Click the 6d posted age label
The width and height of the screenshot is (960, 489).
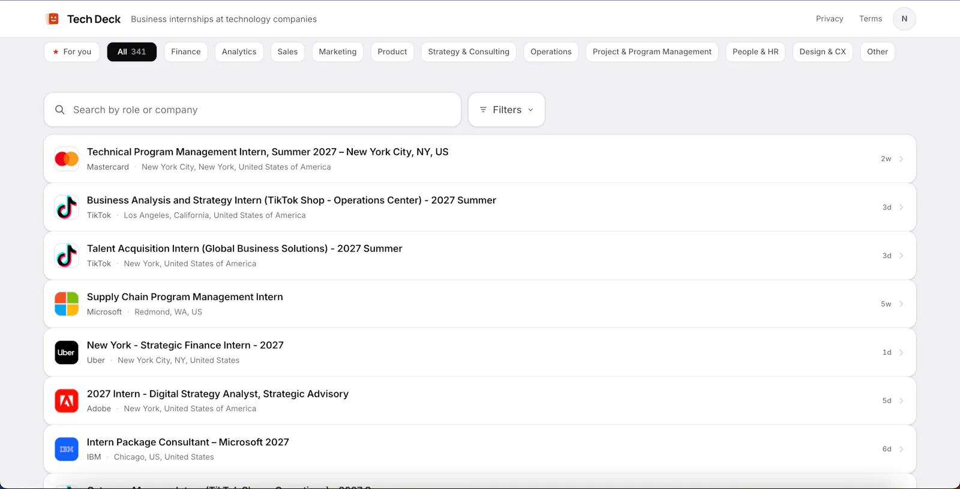(x=887, y=449)
